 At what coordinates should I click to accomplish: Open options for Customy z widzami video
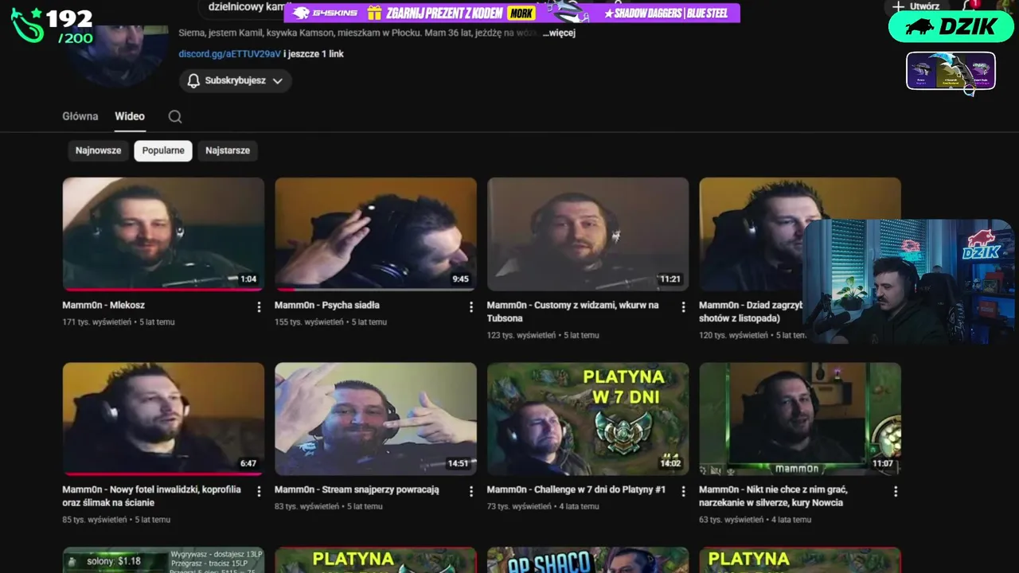point(683,306)
